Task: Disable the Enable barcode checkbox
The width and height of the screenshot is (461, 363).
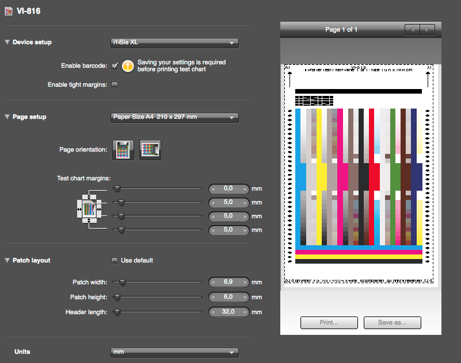Action: pyautogui.click(x=115, y=66)
